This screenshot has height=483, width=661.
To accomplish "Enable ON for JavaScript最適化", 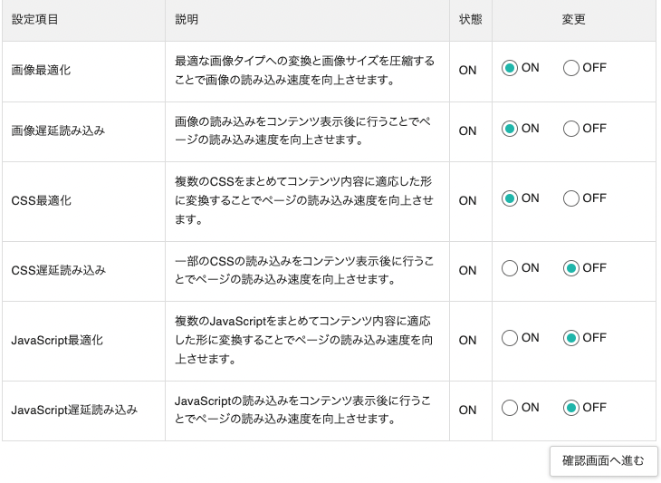I will coord(510,338).
